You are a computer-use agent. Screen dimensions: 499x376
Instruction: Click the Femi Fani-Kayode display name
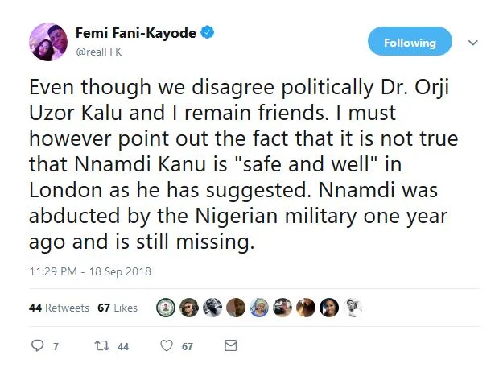tap(136, 33)
